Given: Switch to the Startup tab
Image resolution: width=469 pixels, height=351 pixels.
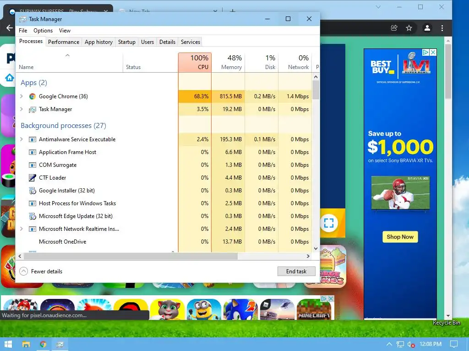Looking at the screenshot, I should coord(127,42).
